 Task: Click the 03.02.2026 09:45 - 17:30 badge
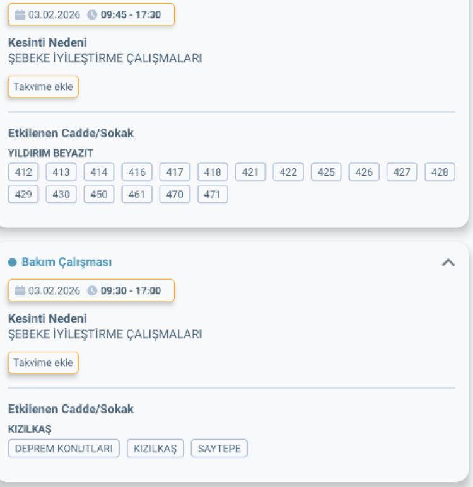(91, 14)
